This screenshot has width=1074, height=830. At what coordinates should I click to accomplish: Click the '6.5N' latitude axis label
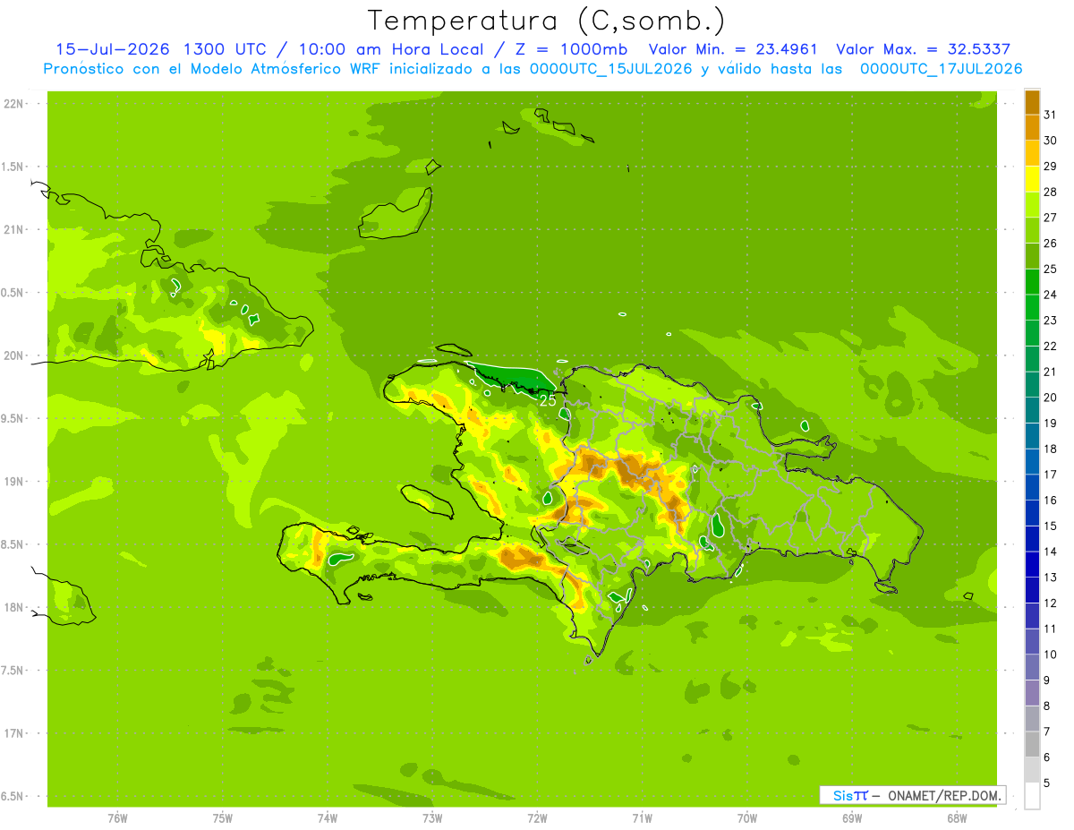13,796
